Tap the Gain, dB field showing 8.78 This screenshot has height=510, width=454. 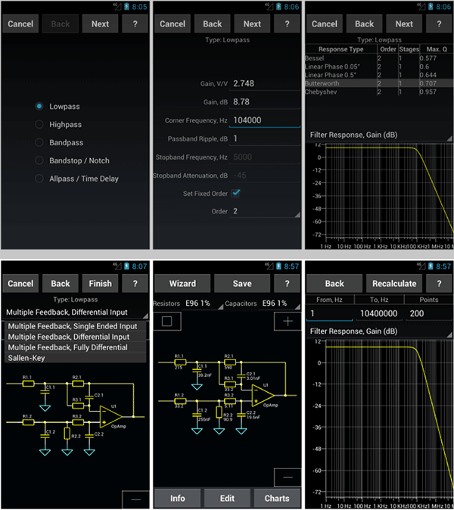coord(265,102)
